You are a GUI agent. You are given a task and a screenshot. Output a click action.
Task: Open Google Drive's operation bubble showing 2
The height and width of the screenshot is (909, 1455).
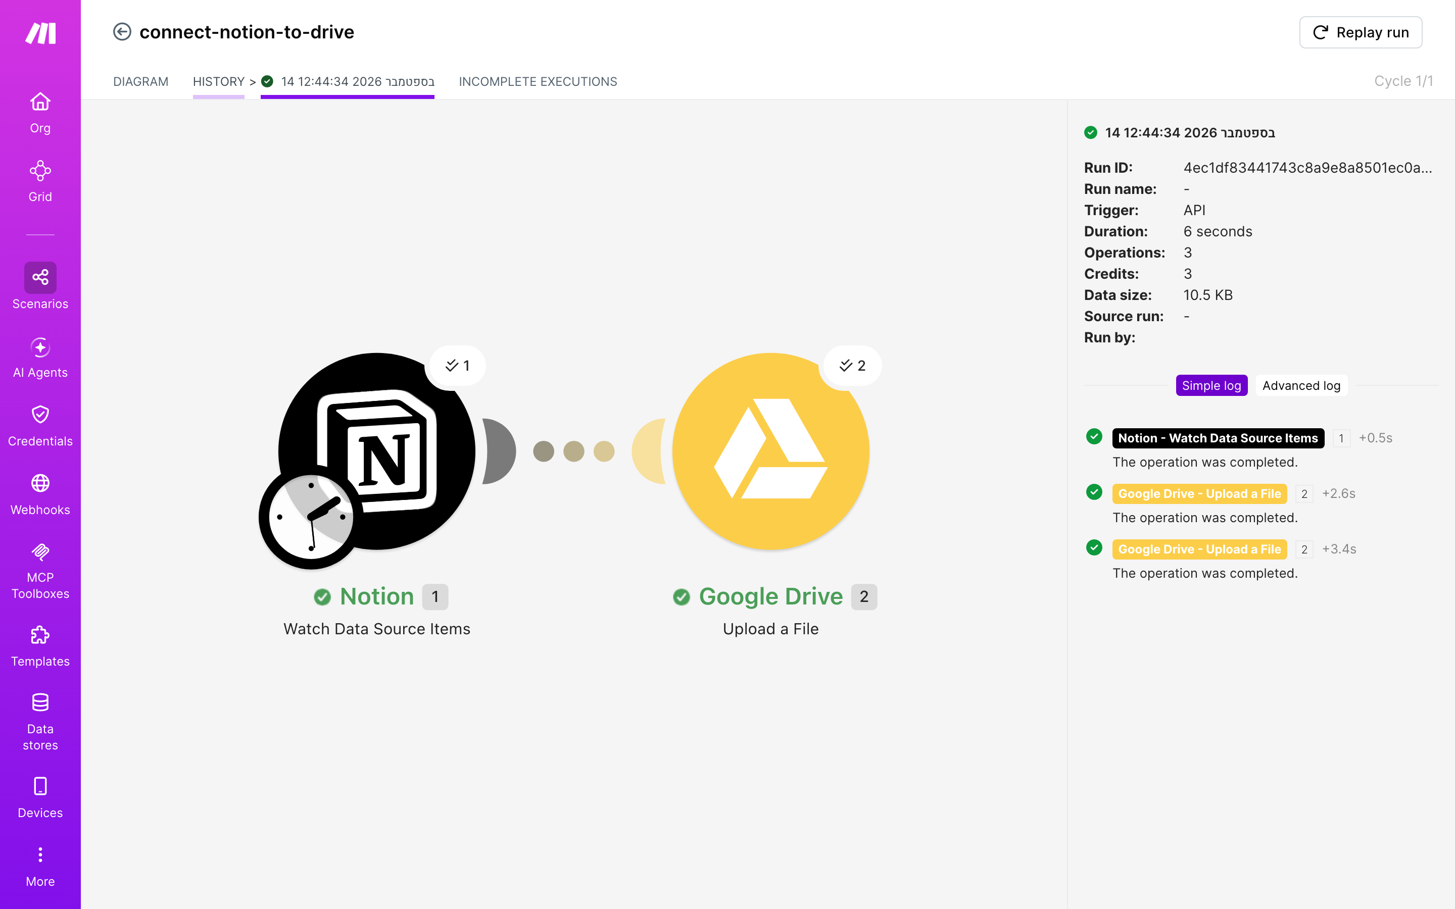852,366
